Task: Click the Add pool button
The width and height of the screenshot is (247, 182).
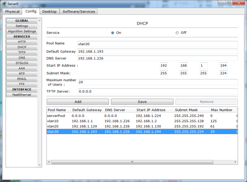Action: tap(78, 102)
